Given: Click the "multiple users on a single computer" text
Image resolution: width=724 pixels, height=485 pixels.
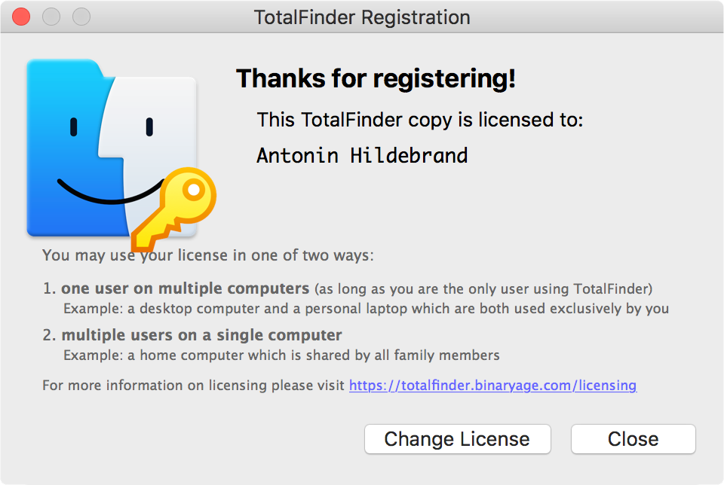Looking at the screenshot, I should click(x=201, y=335).
